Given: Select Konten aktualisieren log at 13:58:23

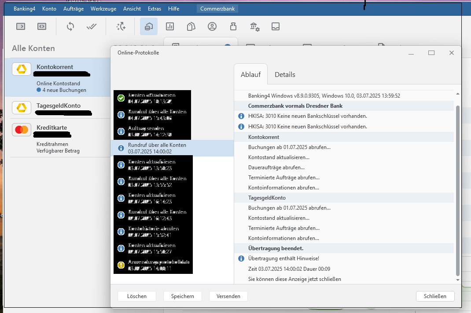Looking at the screenshot, I should 172,165.
